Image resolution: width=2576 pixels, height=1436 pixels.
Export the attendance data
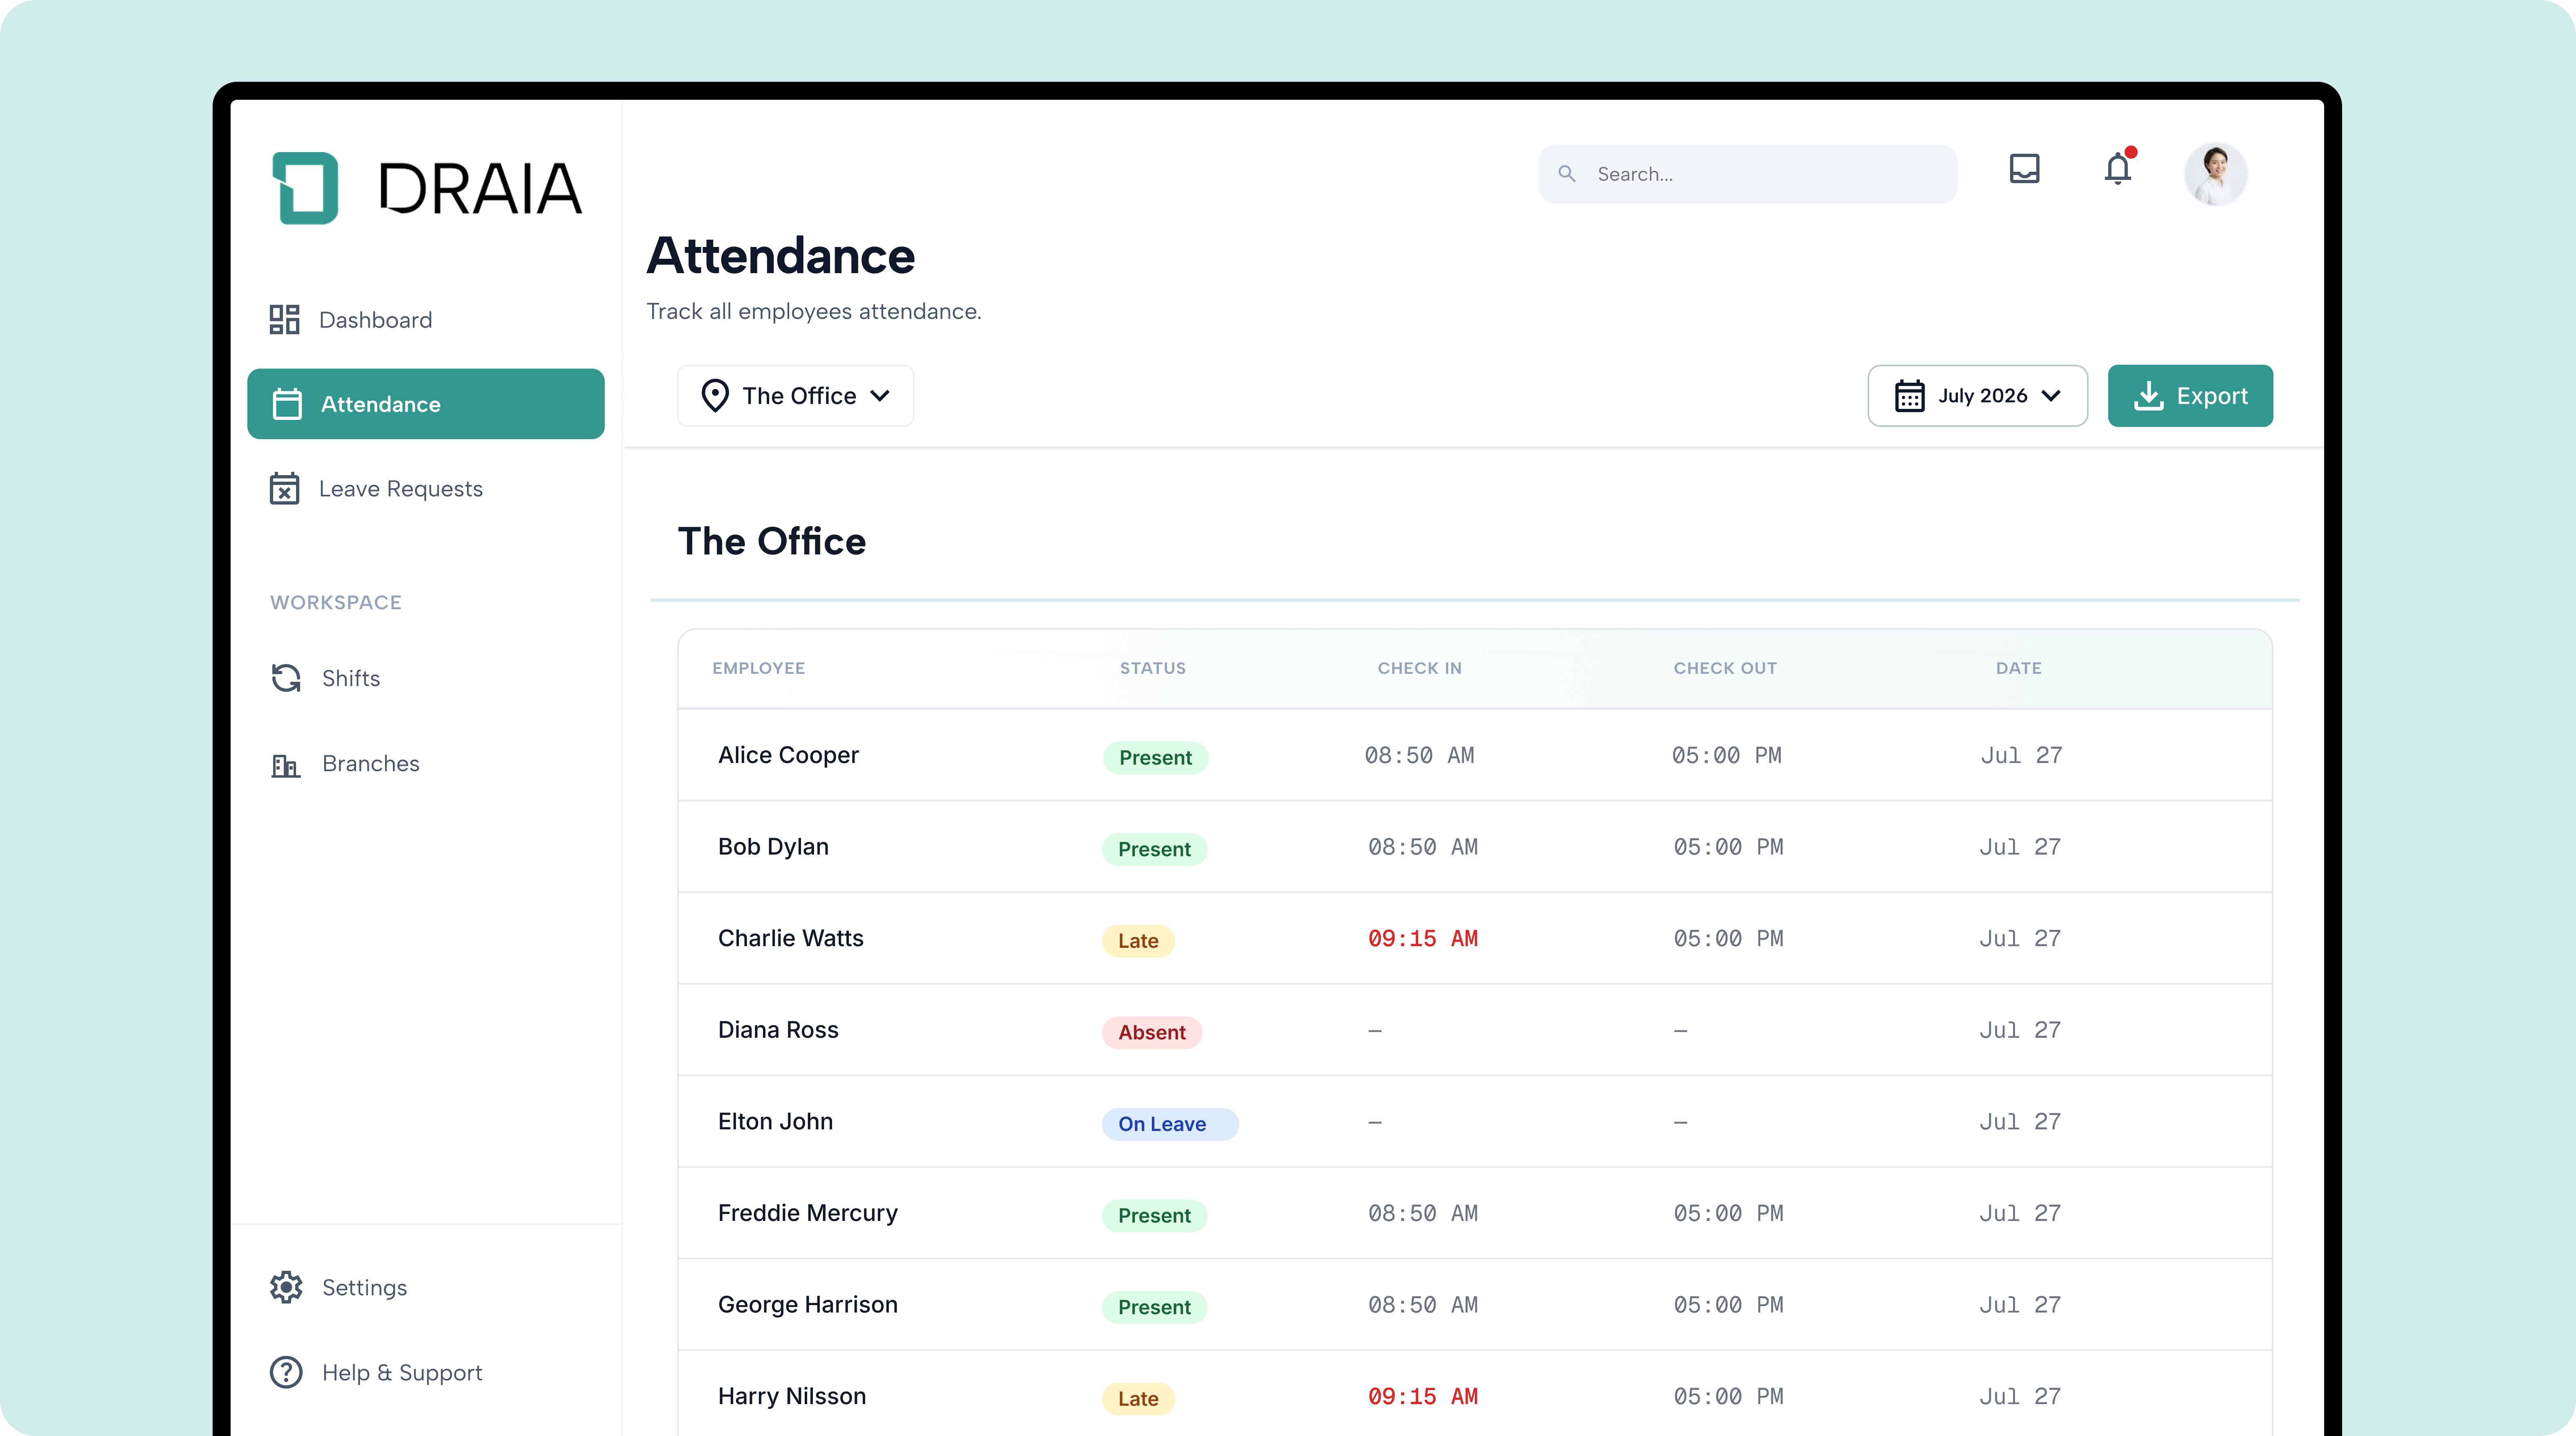(x=2190, y=396)
